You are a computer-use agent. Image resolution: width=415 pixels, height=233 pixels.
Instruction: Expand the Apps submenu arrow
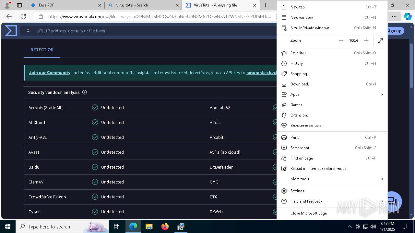tap(382, 94)
